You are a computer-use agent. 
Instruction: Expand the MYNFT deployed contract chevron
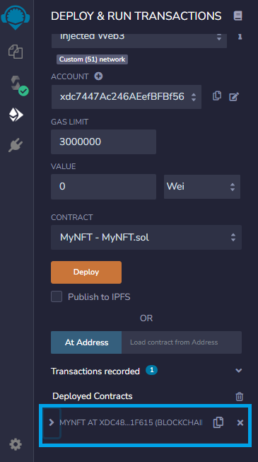coord(51,422)
